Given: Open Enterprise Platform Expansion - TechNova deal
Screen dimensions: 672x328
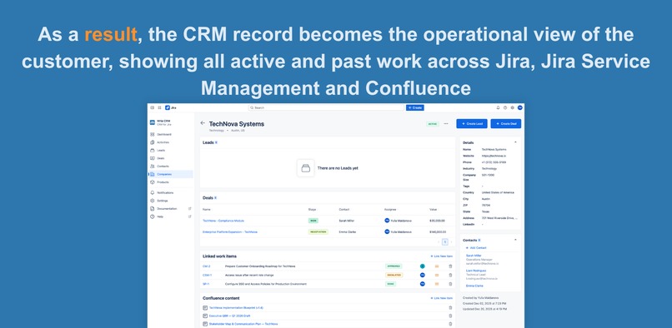Looking at the screenshot, I should [x=230, y=231].
